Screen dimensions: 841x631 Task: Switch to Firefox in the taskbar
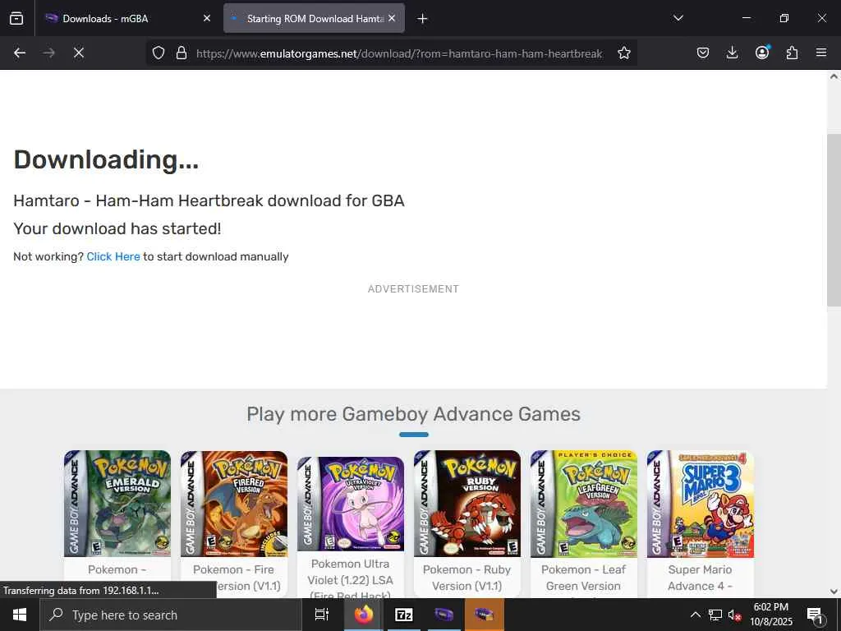coord(363,615)
